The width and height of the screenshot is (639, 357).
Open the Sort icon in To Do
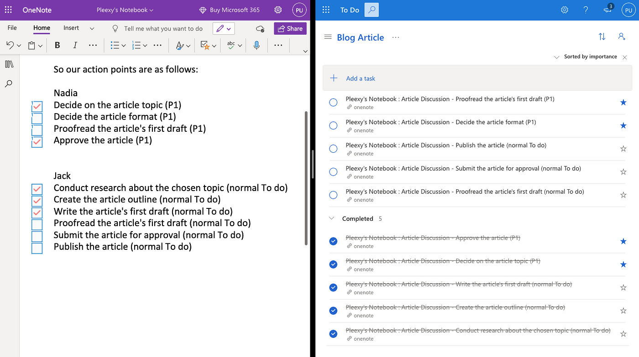[x=602, y=36]
